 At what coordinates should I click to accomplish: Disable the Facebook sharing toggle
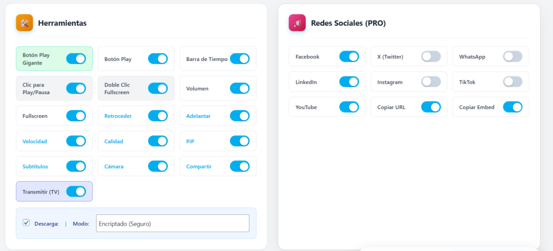(x=349, y=57)
